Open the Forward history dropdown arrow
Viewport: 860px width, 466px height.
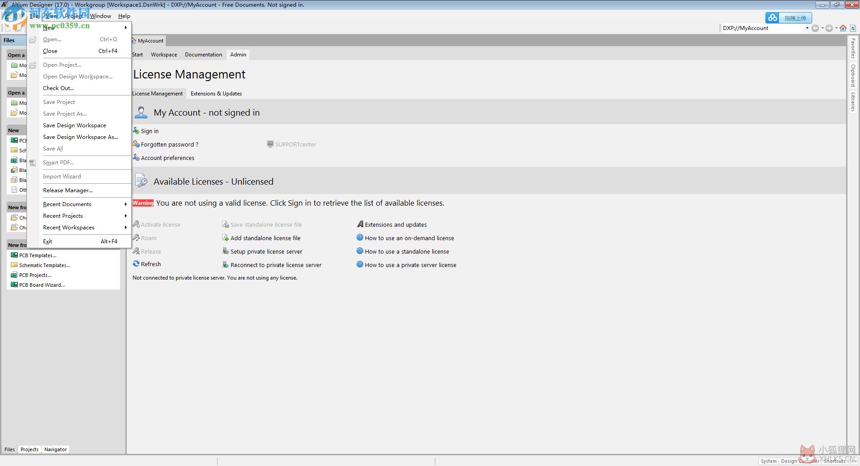click(836, 28)
